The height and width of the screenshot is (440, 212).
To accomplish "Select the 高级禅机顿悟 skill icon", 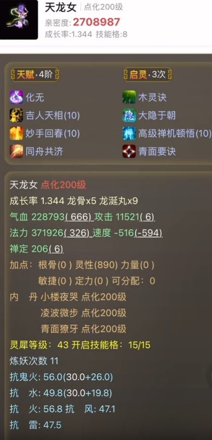I will pos(129,133).
